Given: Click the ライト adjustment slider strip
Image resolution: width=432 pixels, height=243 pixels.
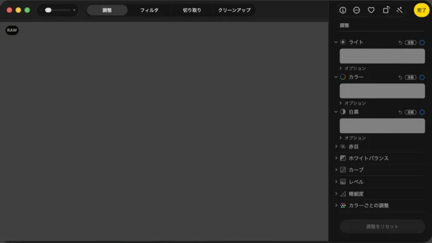Looking at the screenshot, I should point(382,56).
